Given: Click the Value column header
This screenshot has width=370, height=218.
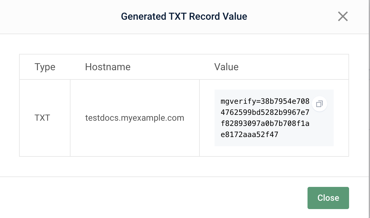Looking at the screenshot, I should tap(227, 67).
